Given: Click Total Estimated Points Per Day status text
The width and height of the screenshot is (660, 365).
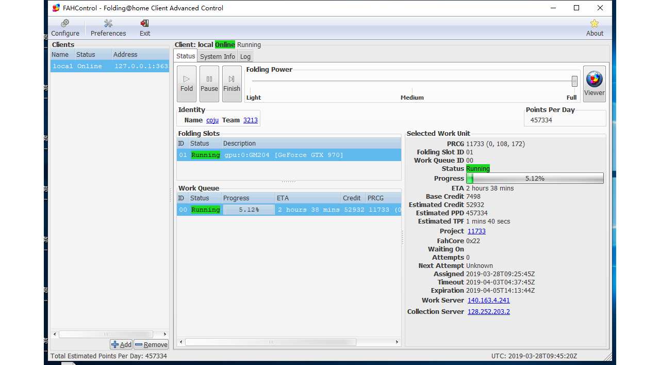Looking at the screenshot, I should pos(109,356).
